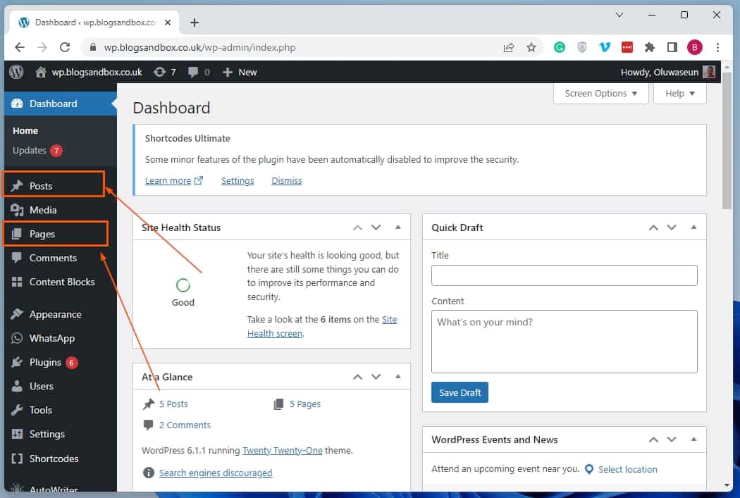This screenshot has width=740, height=498.
Task: Move Site Health Status panel up
Action: [x=358, y=228]
